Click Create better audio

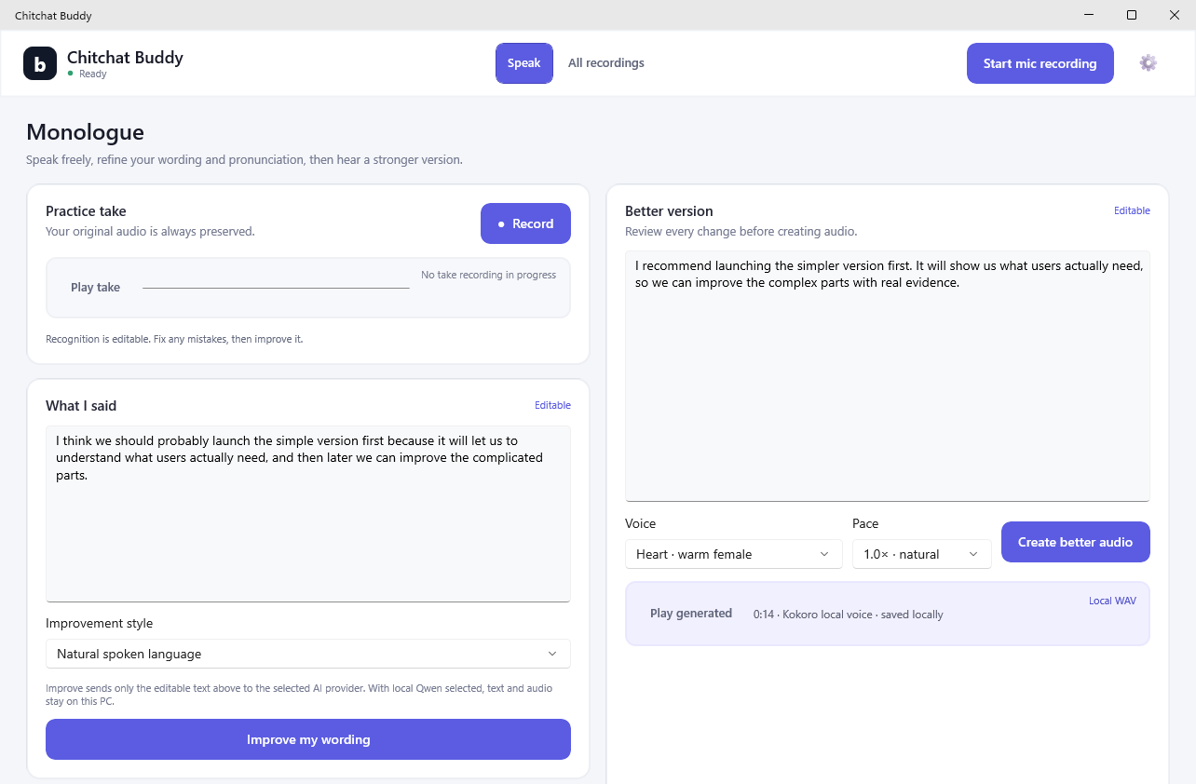1076,542
